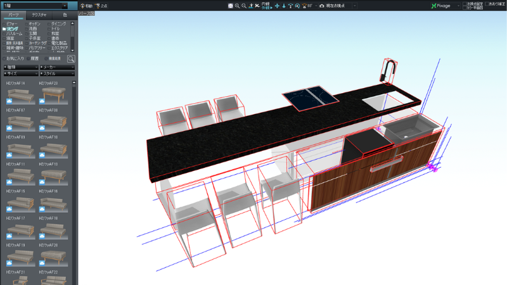Click the zoom out magnifier icon

point(244,5)
